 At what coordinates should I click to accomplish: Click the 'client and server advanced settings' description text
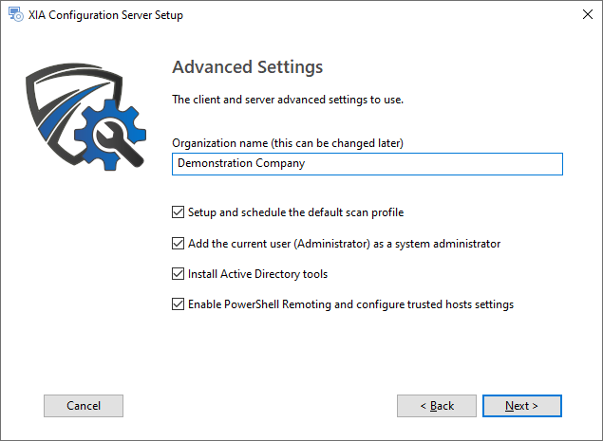pos(288,100)
